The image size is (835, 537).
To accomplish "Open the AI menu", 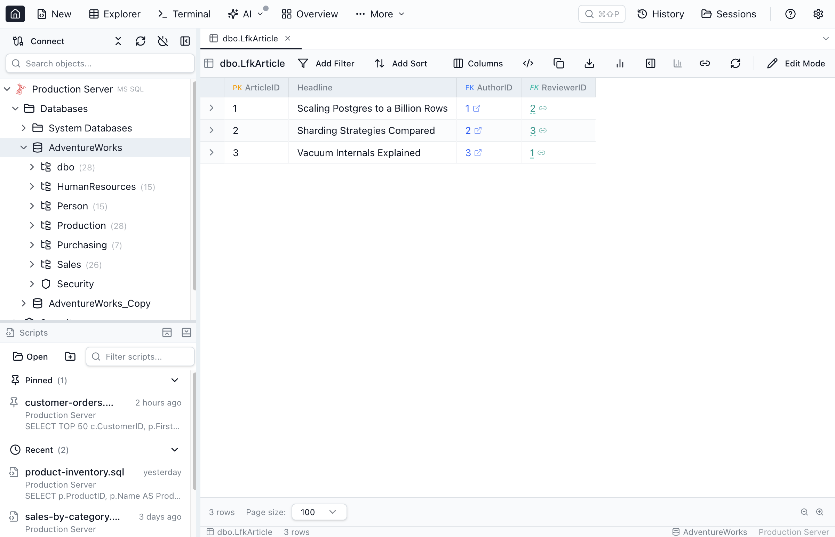I will pyautogui.click(x=245, y=14).
